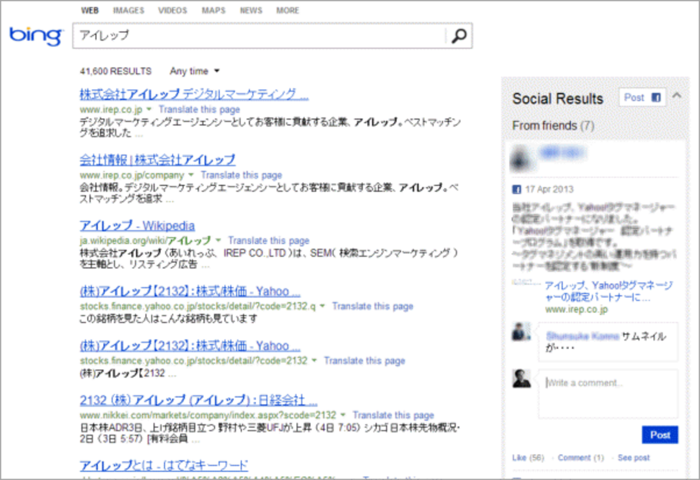Translate the www.irep.co.jp homepage result
This screenshot has height=480, width=700.
(x=199, y=109)
